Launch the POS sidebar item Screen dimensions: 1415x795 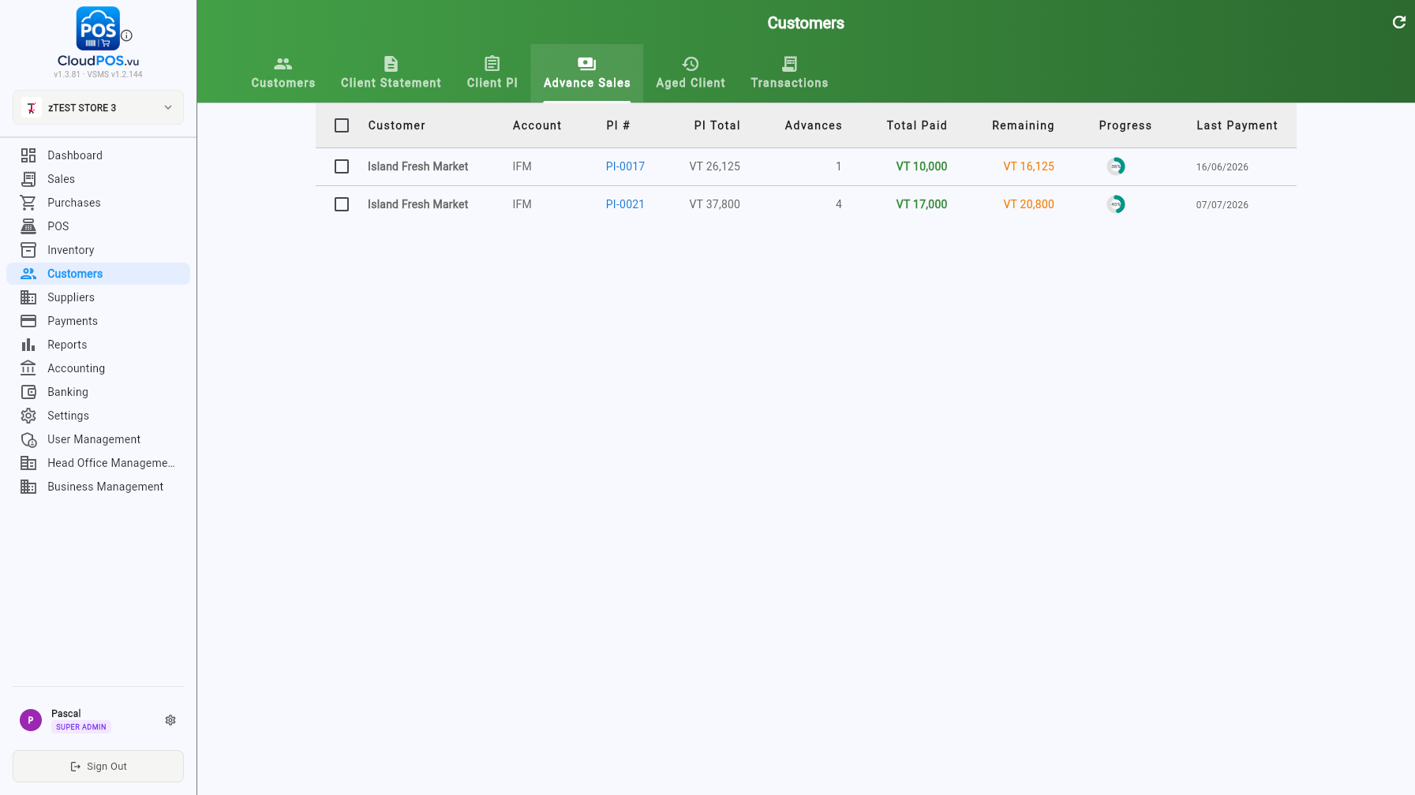pyautogui.click(x=98, y=226)
